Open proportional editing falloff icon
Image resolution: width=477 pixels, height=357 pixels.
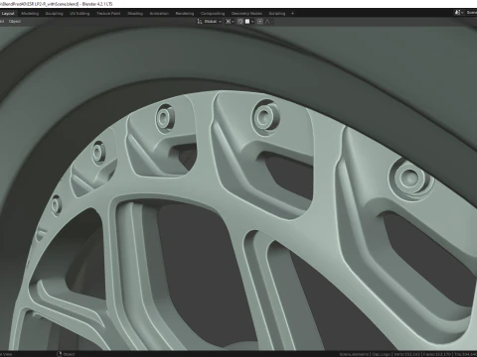pos(267,22)
